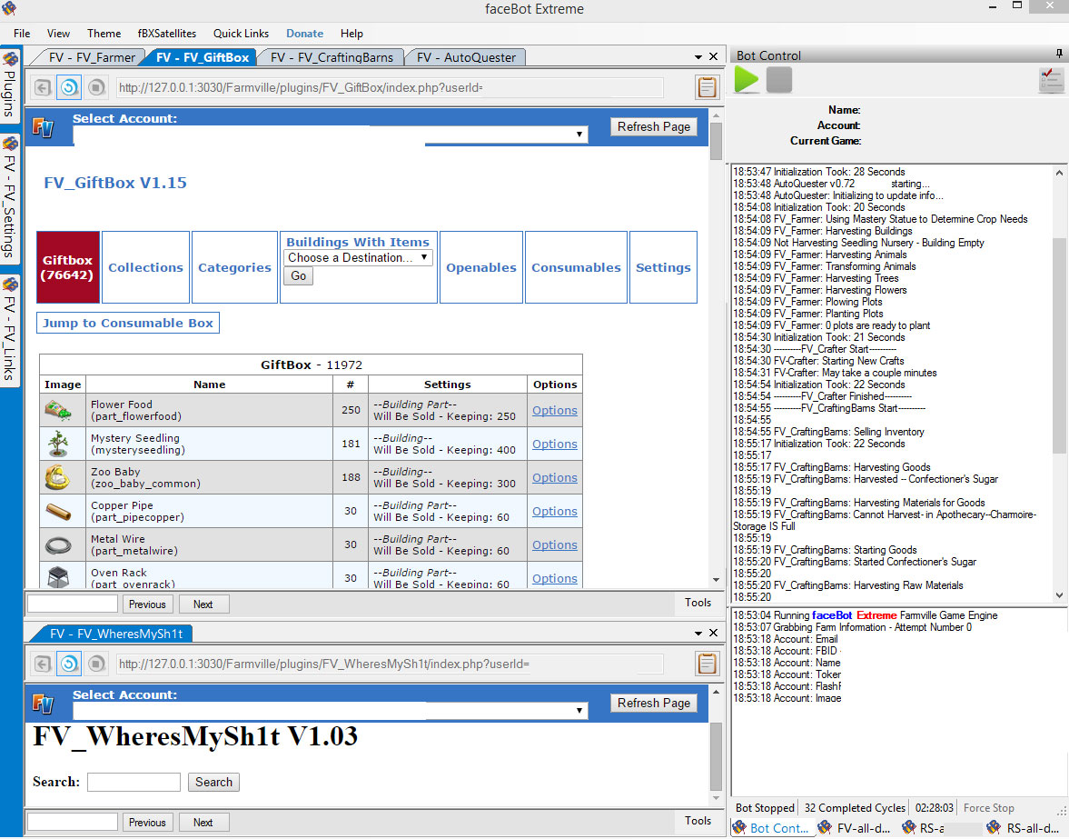Screen dimensions: 1069x839
Task: Open Openables section
Action: coord(481,267)
